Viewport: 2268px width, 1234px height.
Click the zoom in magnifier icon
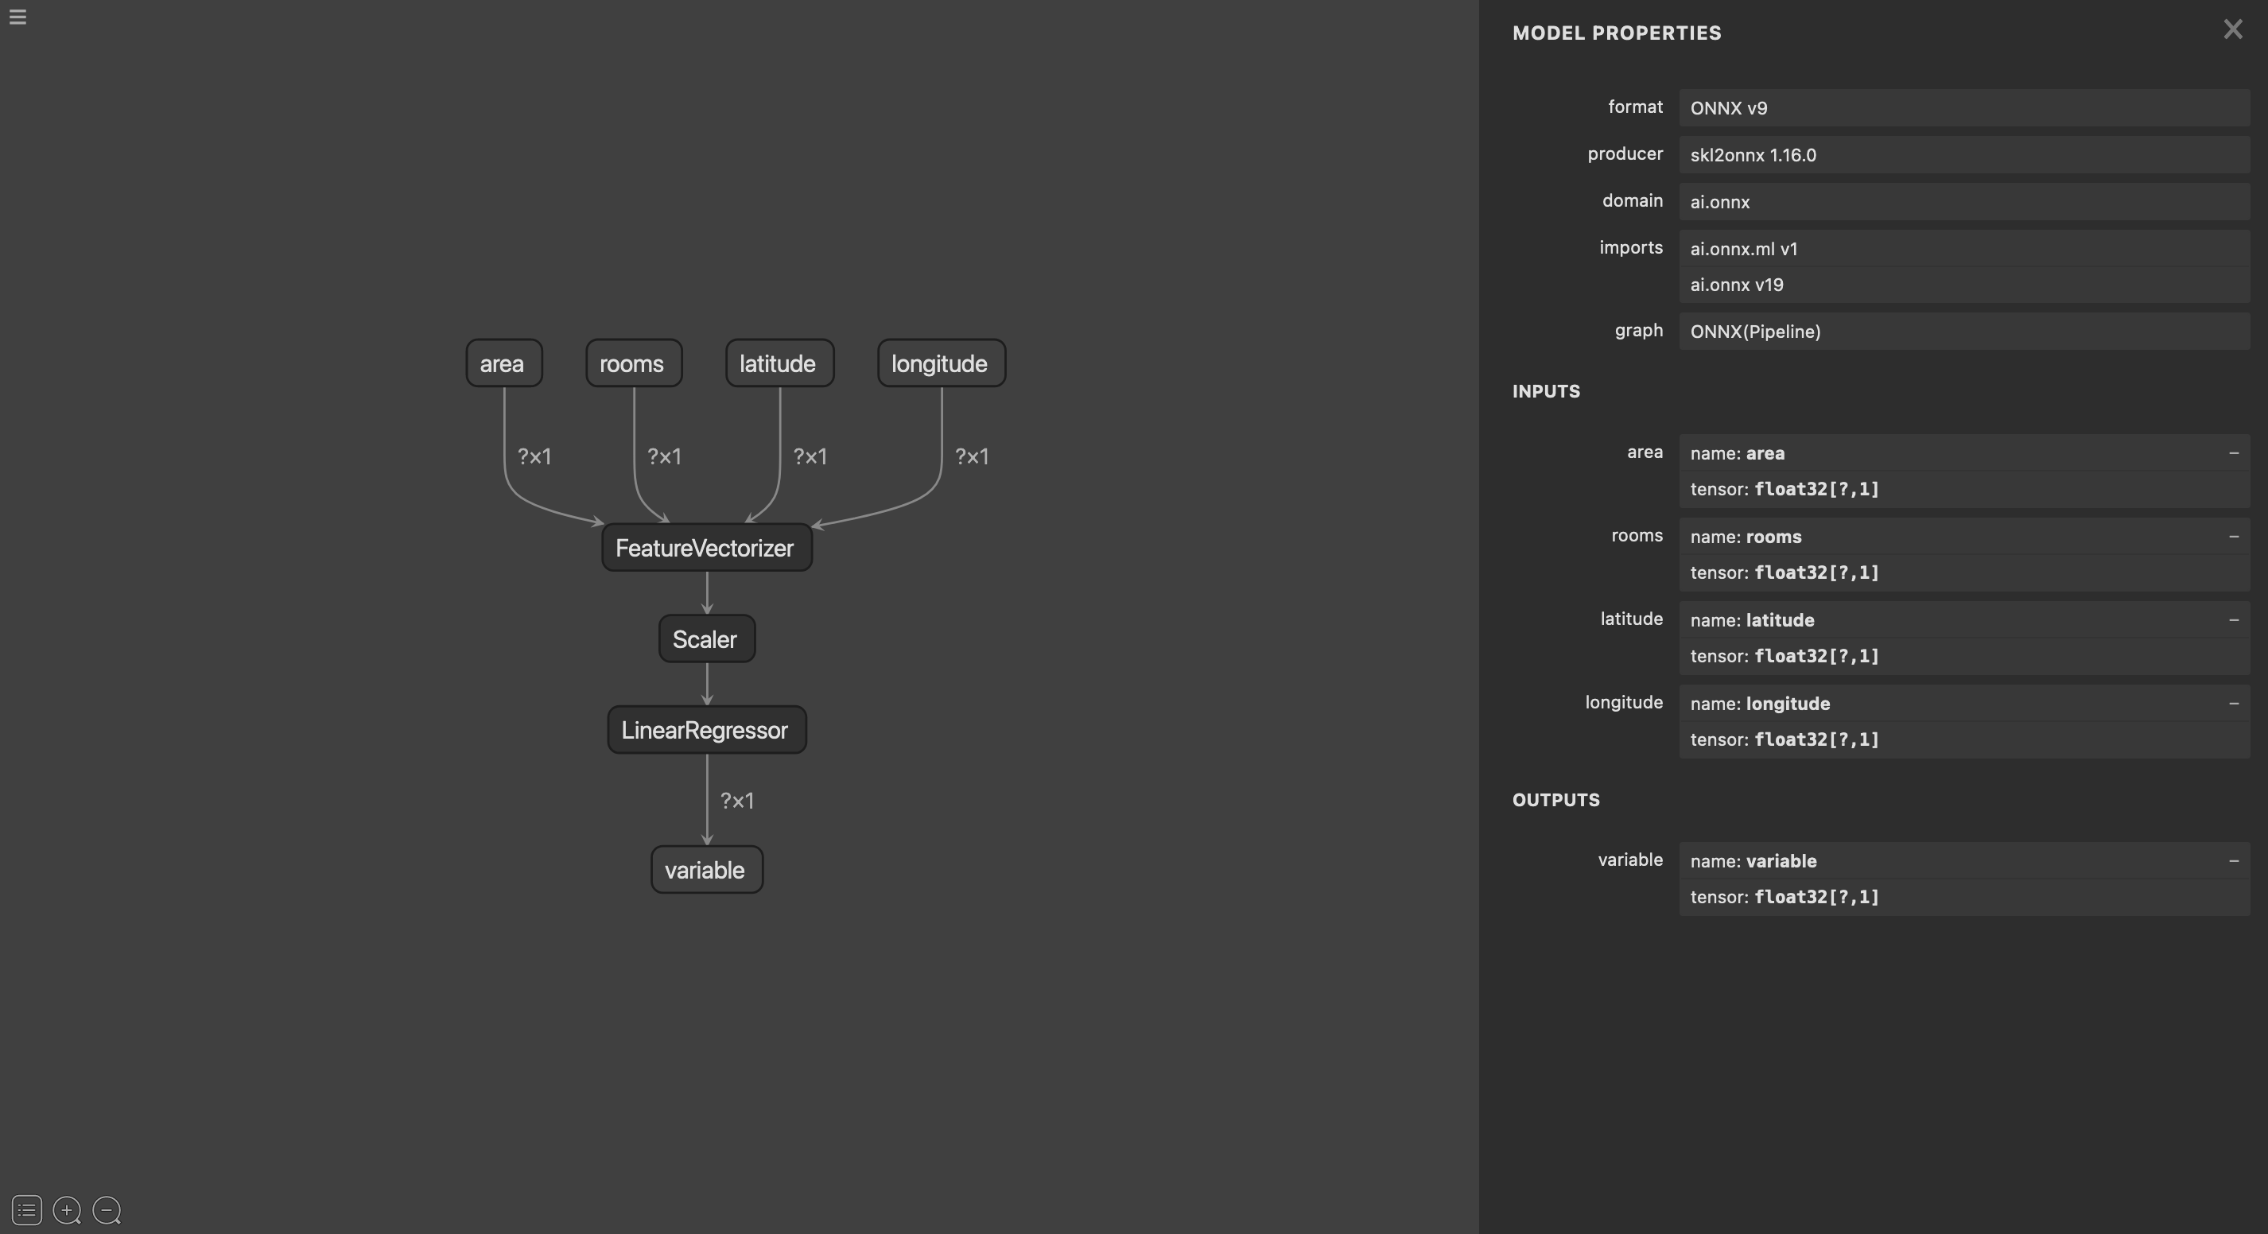point(67,1210)
